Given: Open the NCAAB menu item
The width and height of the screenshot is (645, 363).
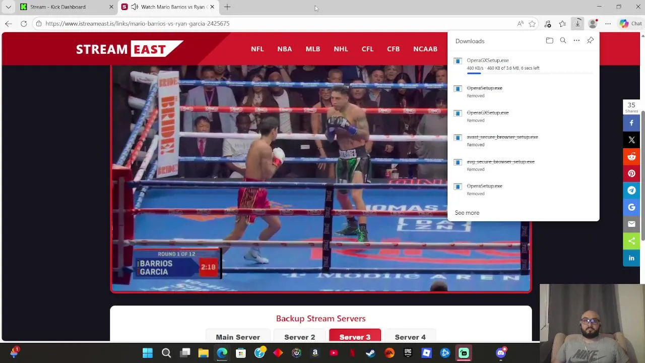Looking at the screenshot, I should tap(425, 49).
